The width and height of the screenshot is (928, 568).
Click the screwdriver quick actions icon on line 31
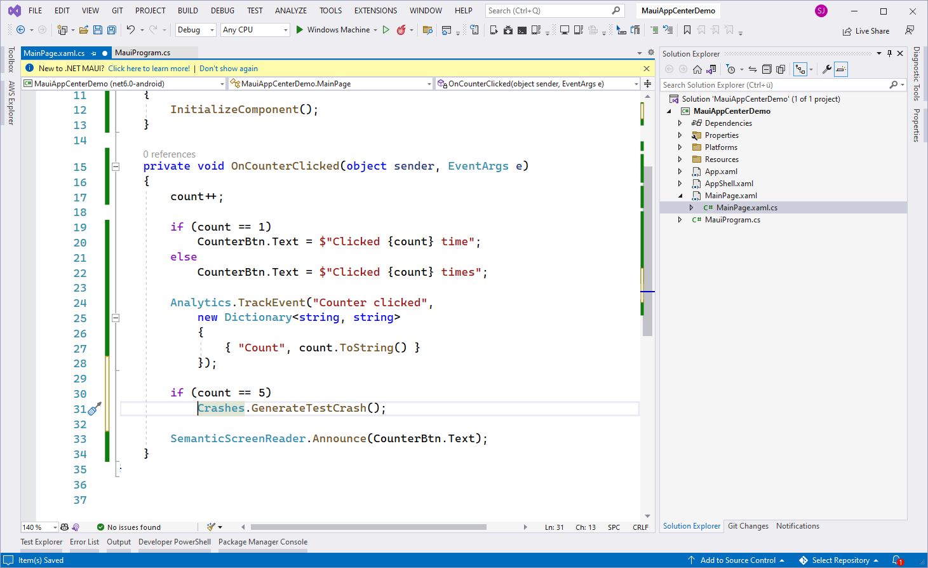click(95, 409)
